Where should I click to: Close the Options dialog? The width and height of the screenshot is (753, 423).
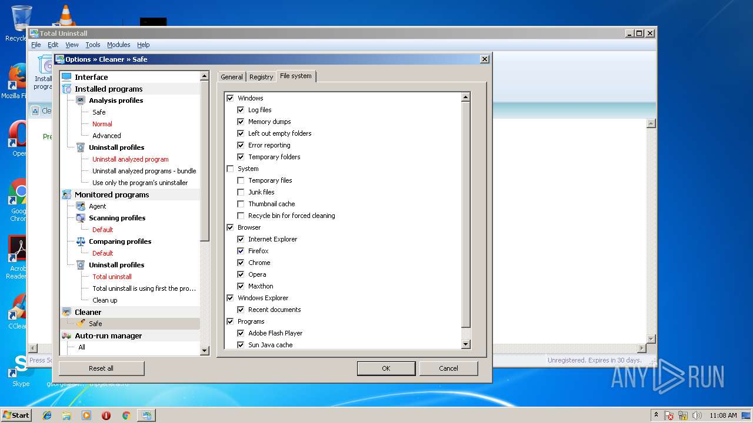(485, 59)
